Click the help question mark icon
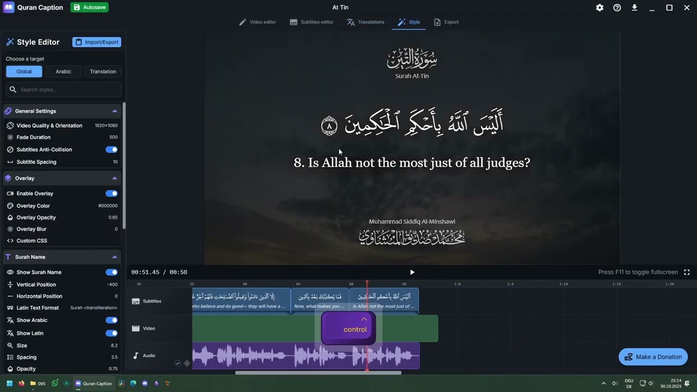697x392 pixels. coord(617,8)
